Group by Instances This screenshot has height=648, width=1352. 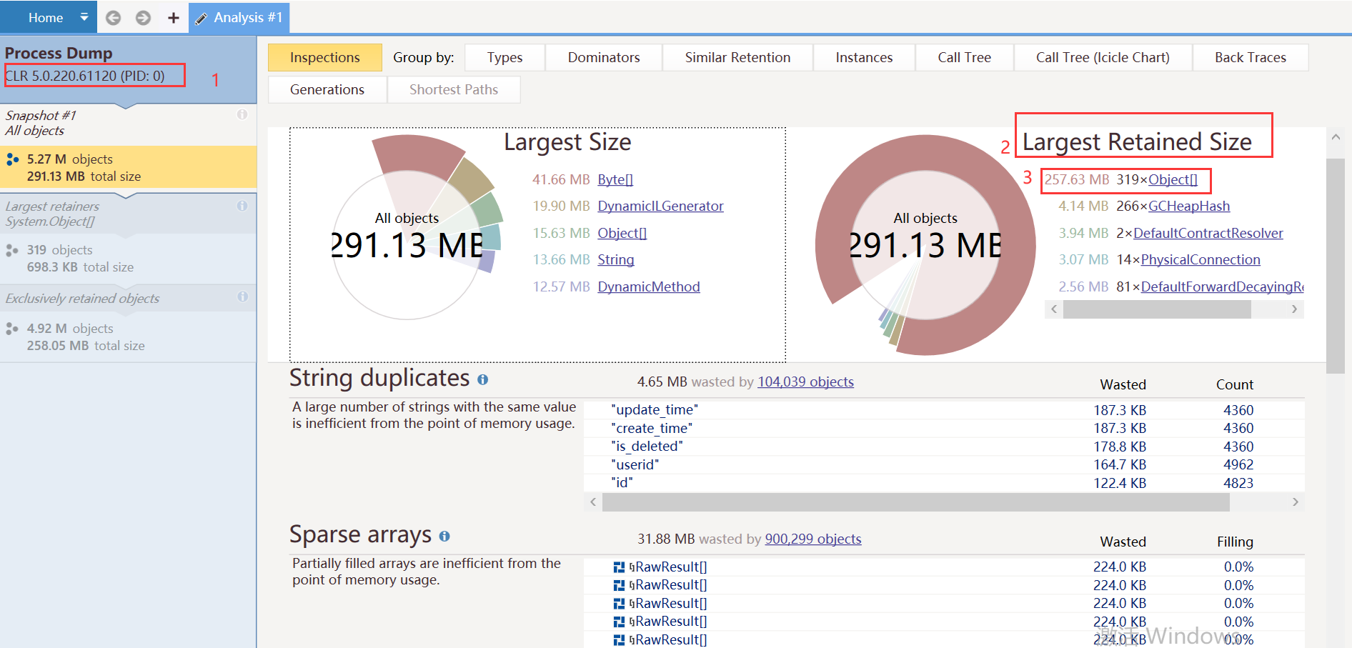[864, 57]
